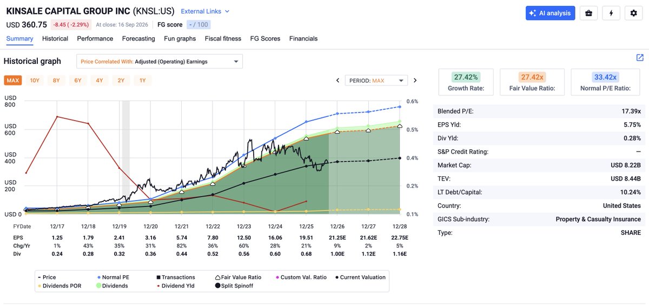
Task: Go to next period with right arrow
Action: pyautogui.click(x=415, y=81)
